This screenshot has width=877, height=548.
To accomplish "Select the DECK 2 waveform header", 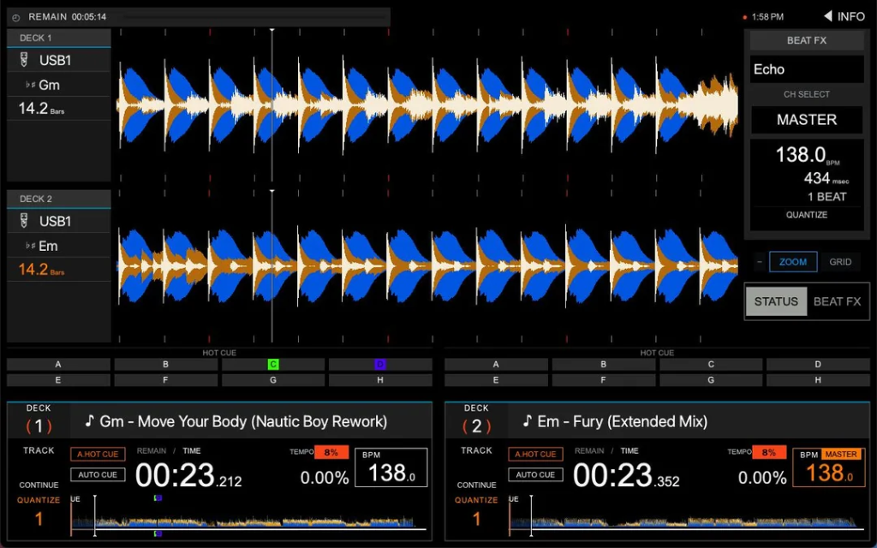I will [59, 199].
